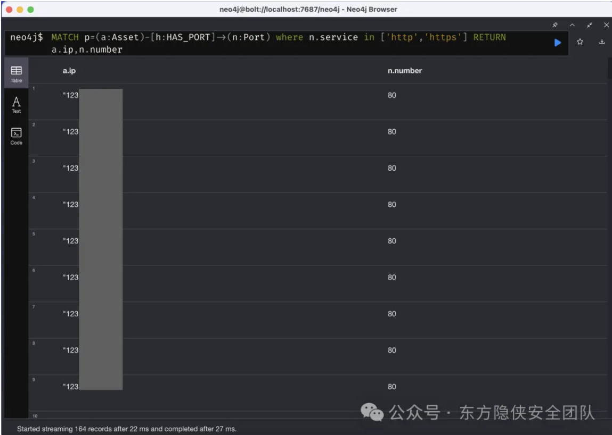
Task: Switch to Code result view
Action: [17, 136]
